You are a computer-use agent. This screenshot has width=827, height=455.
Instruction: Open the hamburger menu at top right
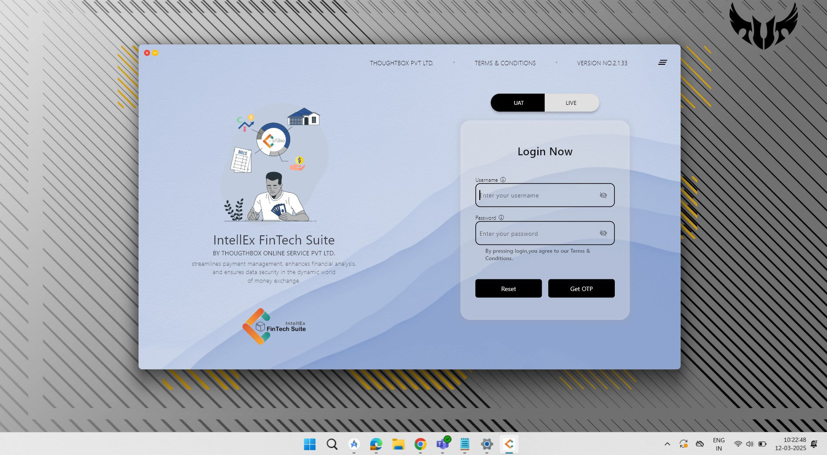(663, 62)
